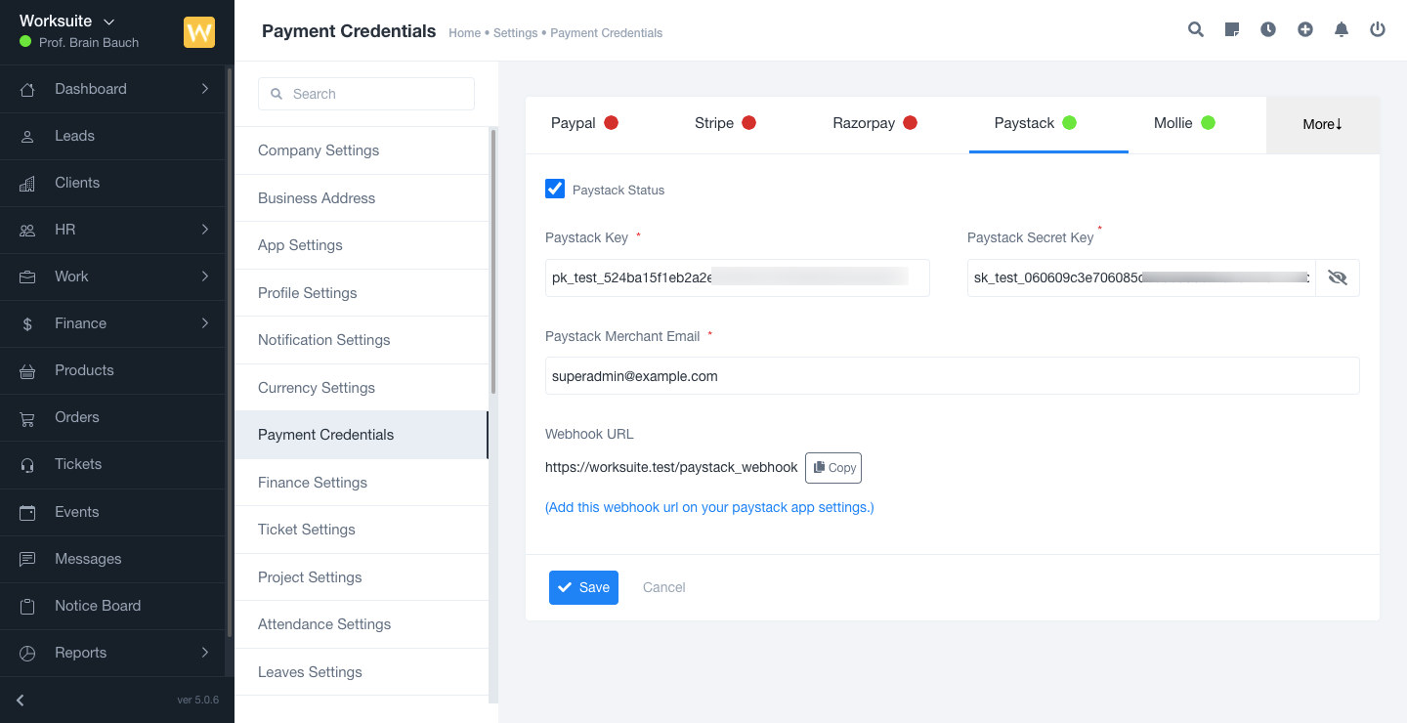Viewport: 1407px width, 723px height.
Task: Click the add webhook URL instruction link
Action: tap(709, 507)
